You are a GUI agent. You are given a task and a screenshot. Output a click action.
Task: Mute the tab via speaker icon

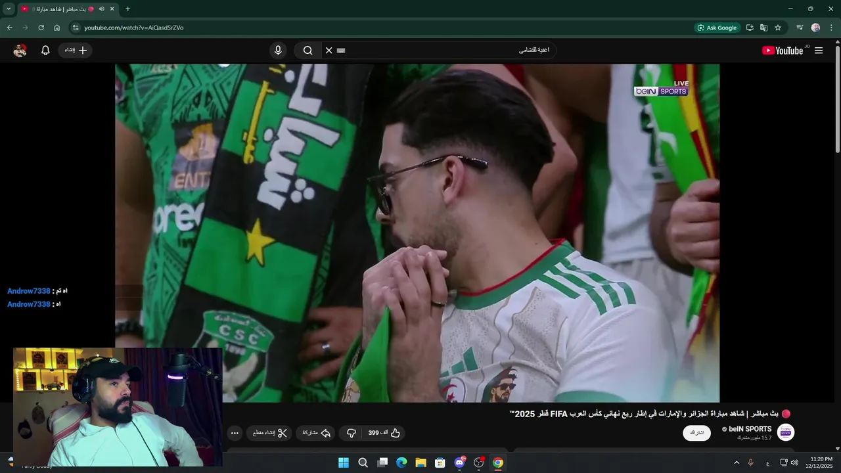(101, 9)
